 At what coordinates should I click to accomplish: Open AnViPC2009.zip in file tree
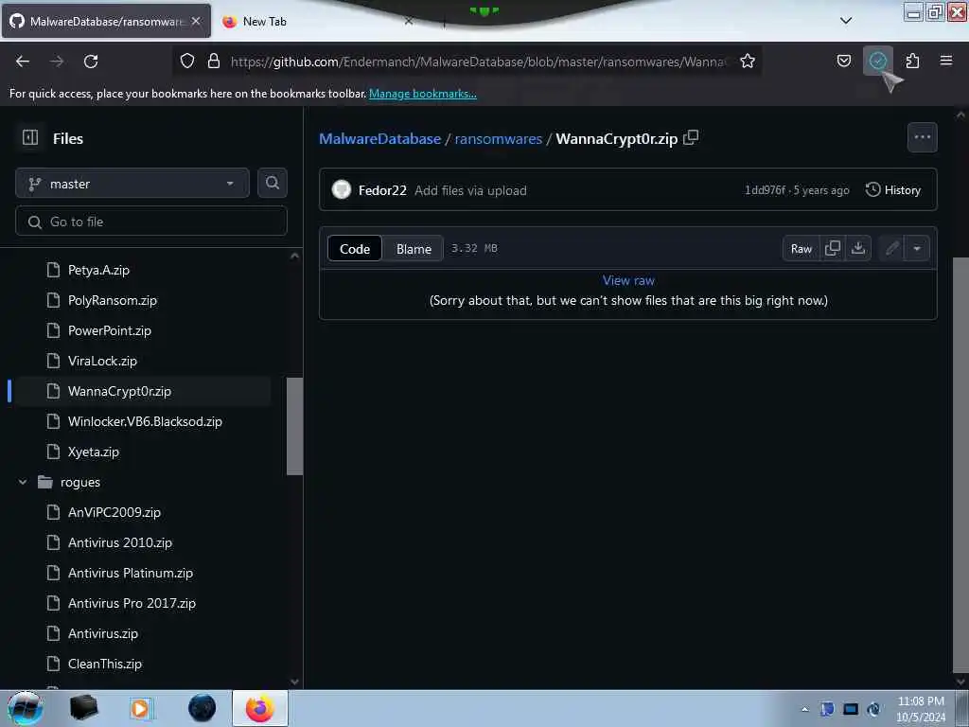[x=115, y=512]
